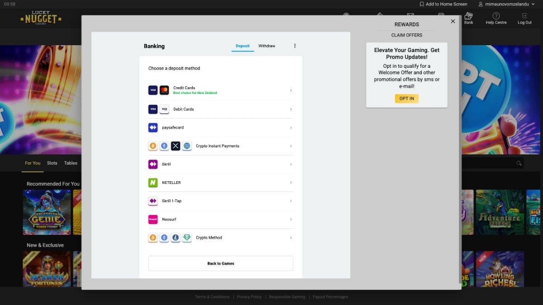Click the Skrill 1-Tap logo icon

tap(153, 201)
